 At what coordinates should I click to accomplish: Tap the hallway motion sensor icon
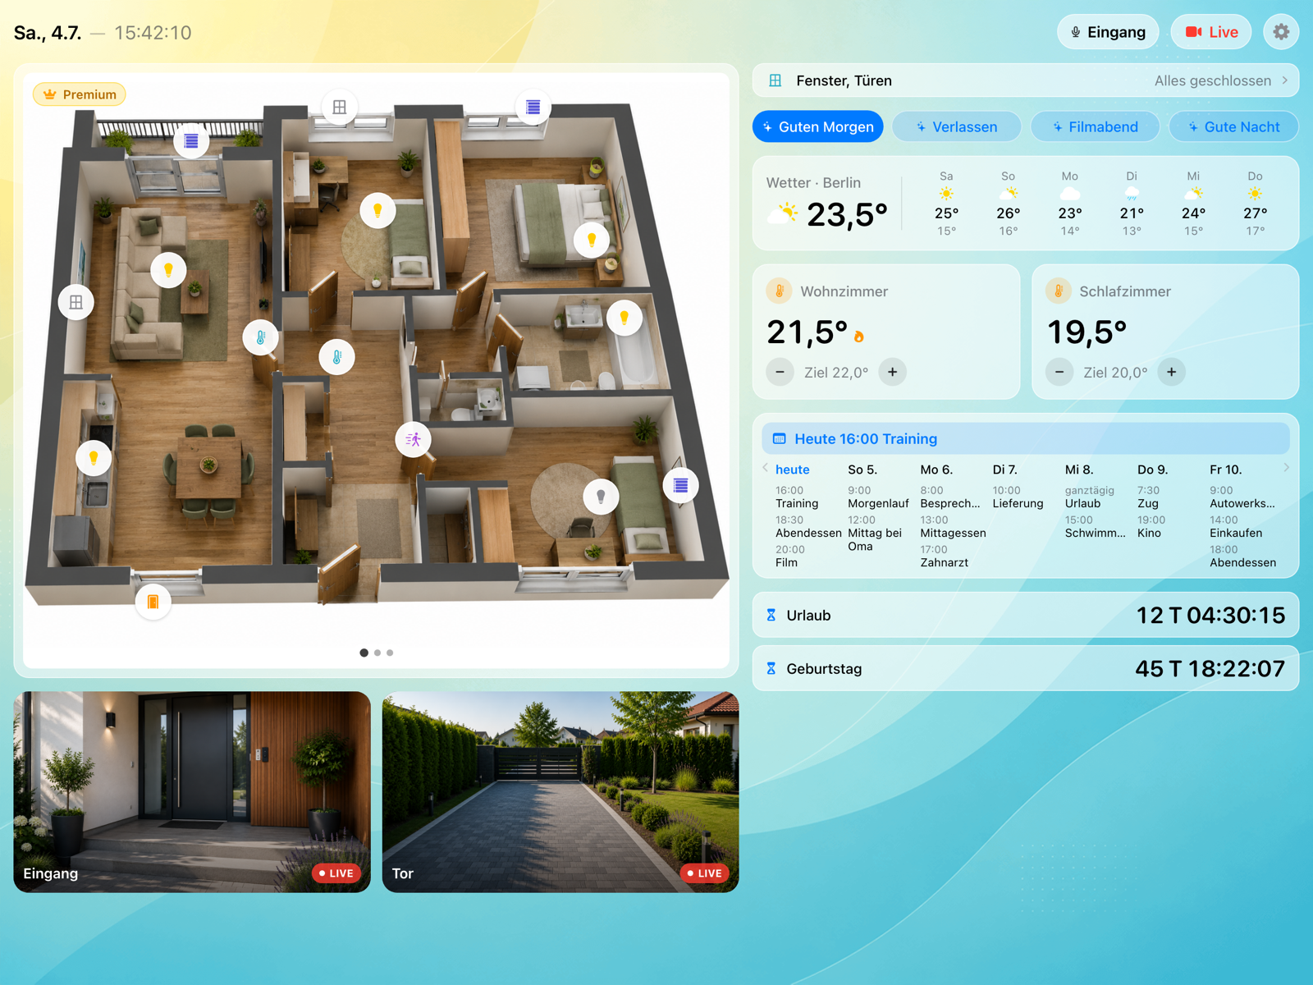point(413,439)
